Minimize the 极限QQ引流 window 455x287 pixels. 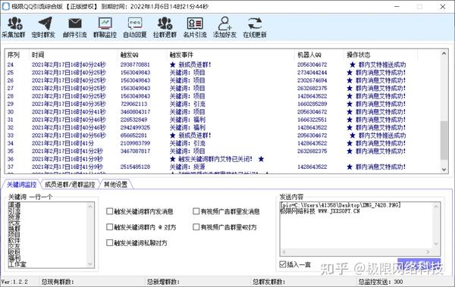click(x=397, y=6)
